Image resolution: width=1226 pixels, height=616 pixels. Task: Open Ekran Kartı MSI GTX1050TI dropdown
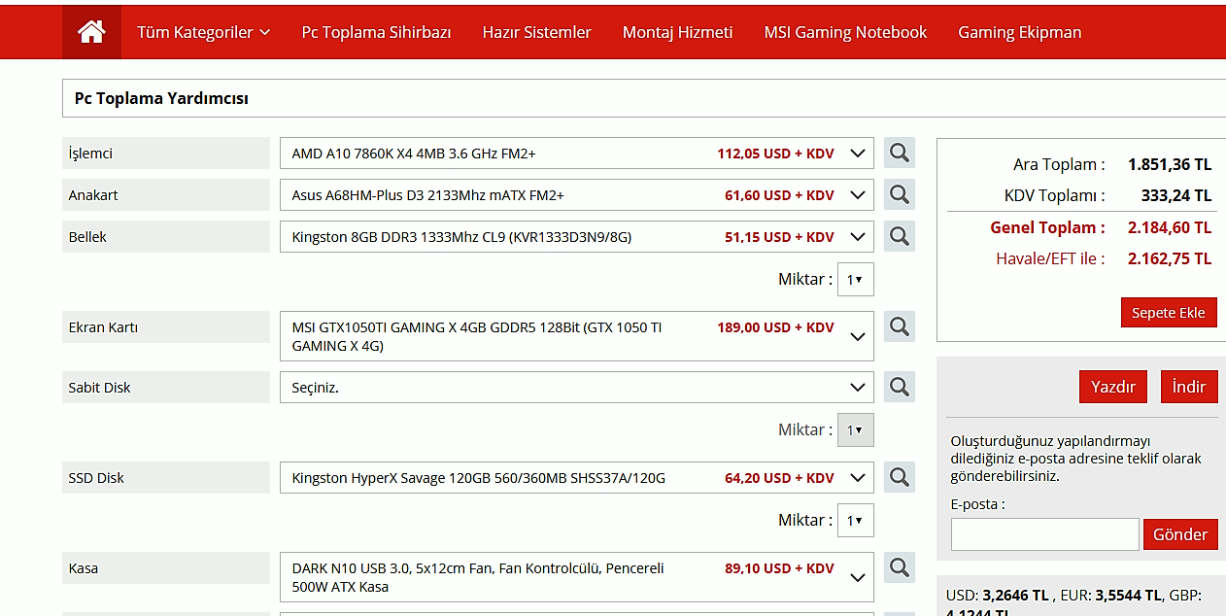pos(577,336)
